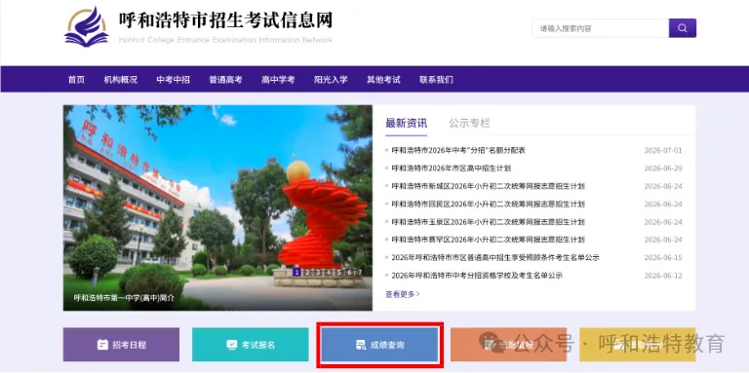Select carousel slide 5 indicator
The image size is (749, 373).
(x=338, y=273)
